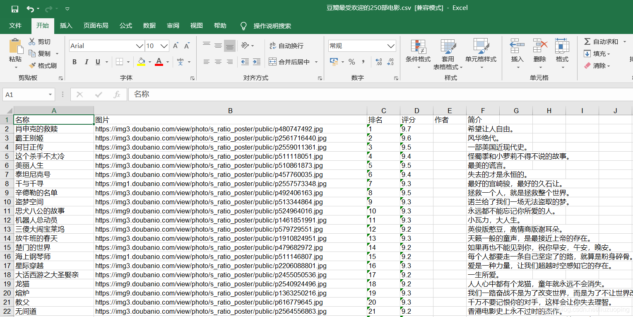Apply comma style number format
Viewport: 633px width, 317px height.
(x=363, y=62)
